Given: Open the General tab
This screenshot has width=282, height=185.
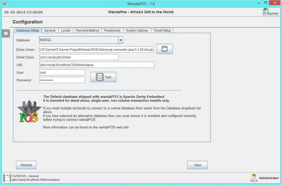Looking at the screenshot, I should (x=50, y=31).
